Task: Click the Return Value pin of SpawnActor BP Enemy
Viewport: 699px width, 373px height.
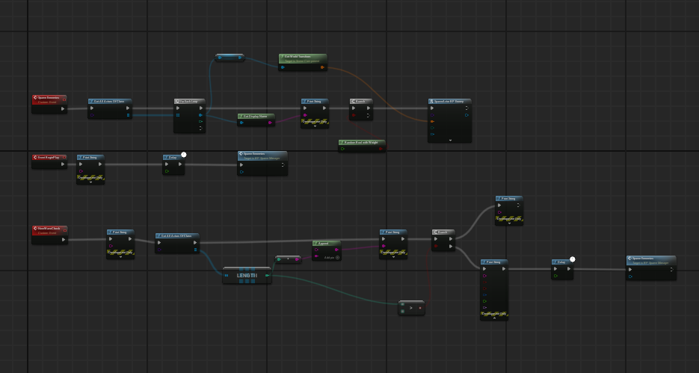Action: point(466,115)
